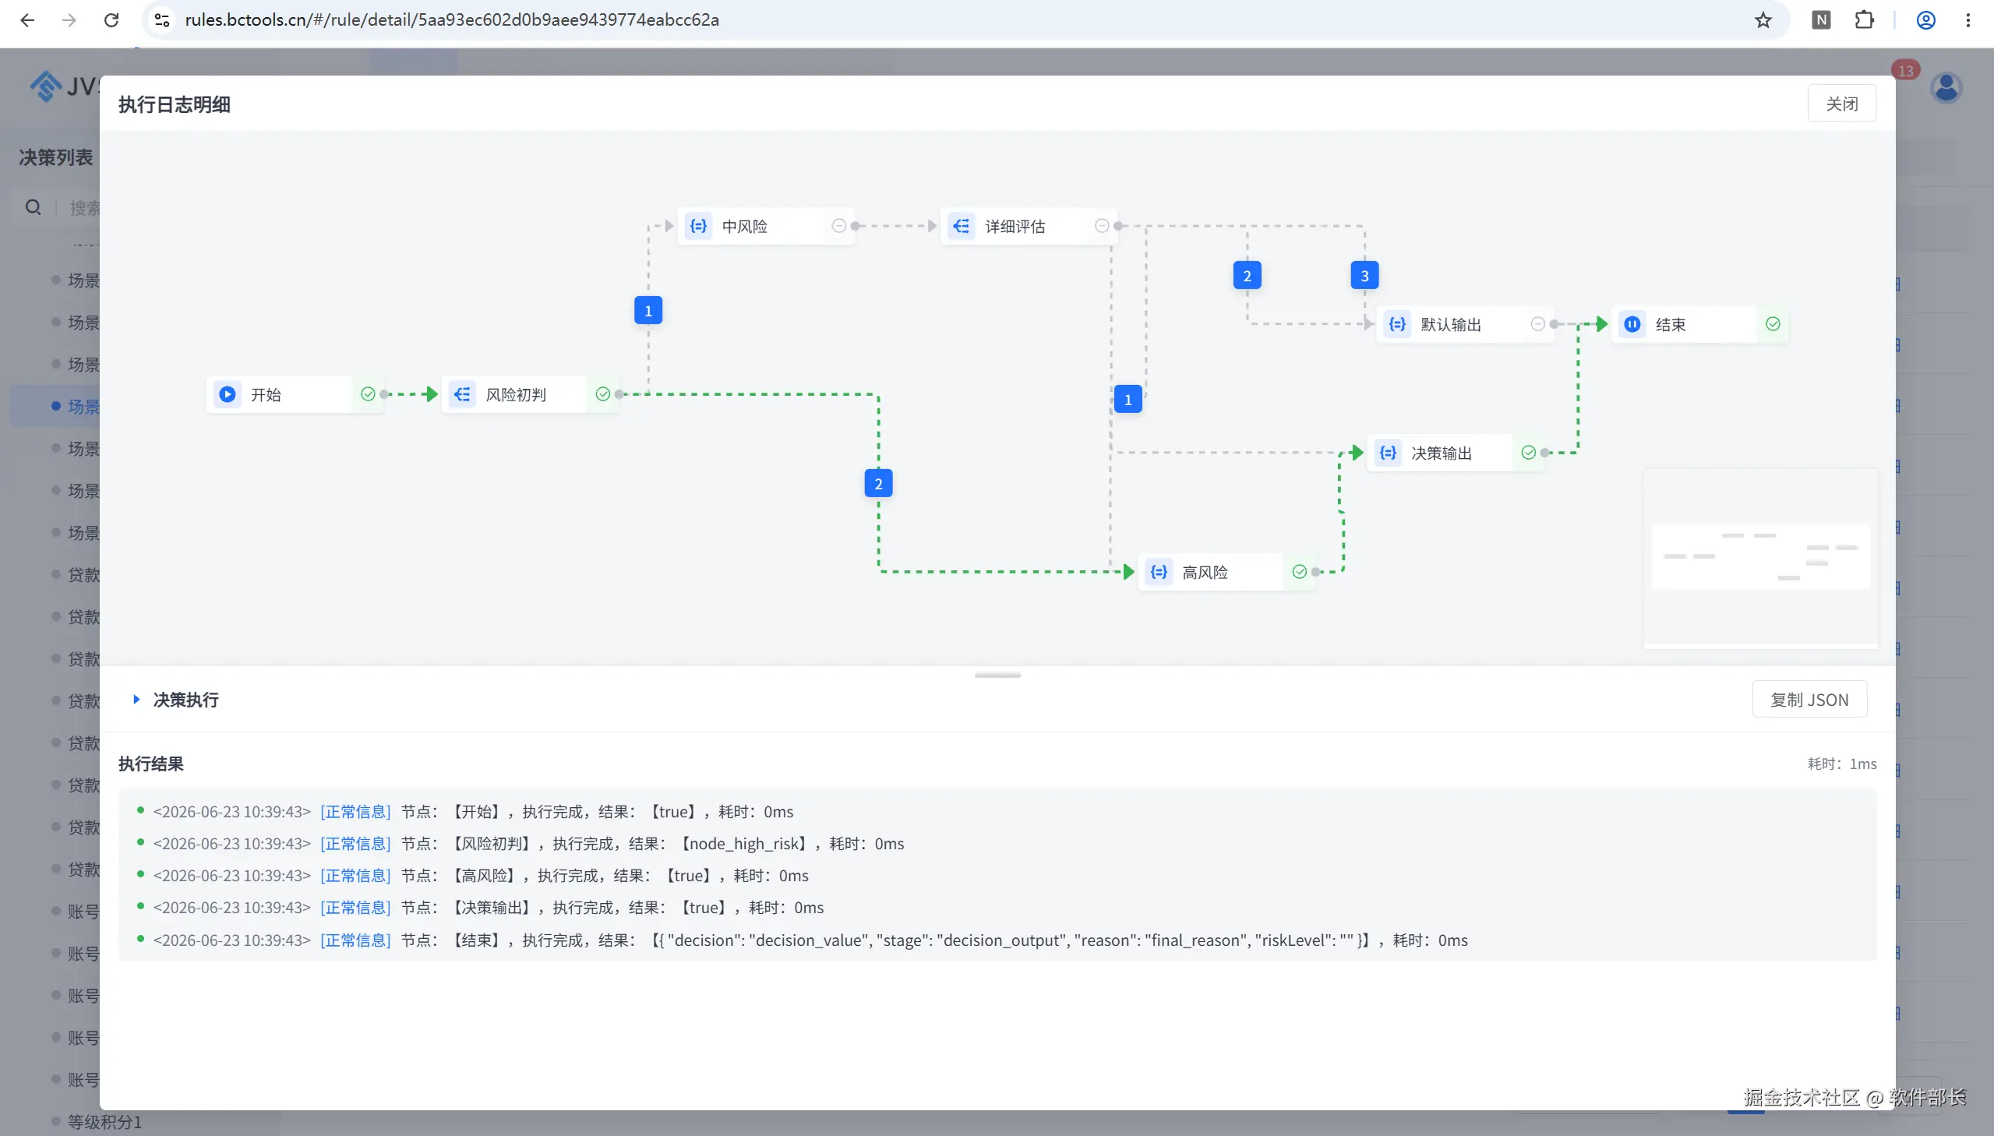Click green check status on 风险初判 node
1994x1136 pixels.
pos(602,394)
